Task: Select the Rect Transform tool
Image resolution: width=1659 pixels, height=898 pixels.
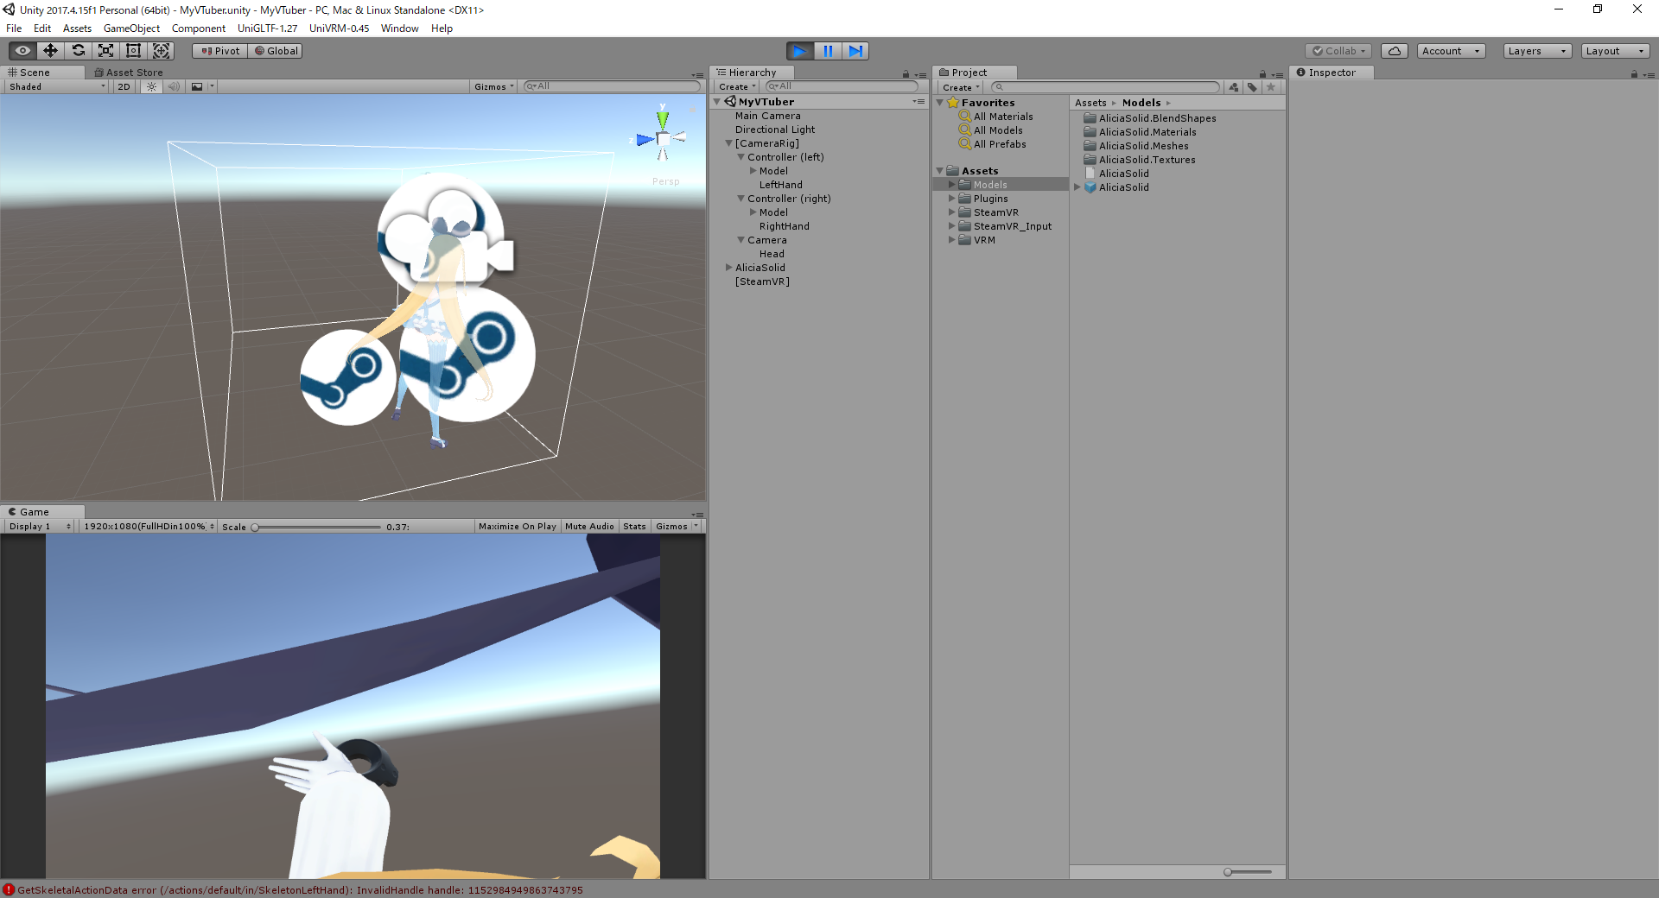Action: [133, 50]
